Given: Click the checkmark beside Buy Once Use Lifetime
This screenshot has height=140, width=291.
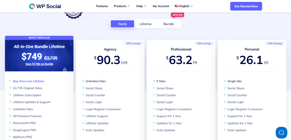Looking at the screenshot, I should point(10,81).
